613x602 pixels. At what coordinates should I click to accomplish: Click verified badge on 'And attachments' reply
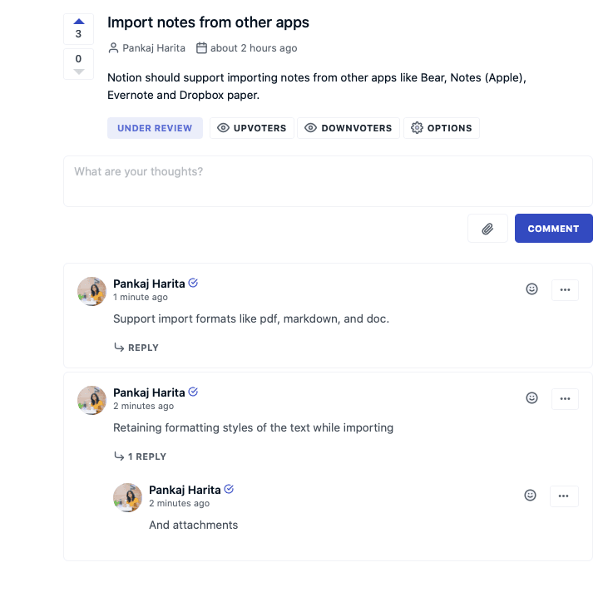(x=229, y=489)
